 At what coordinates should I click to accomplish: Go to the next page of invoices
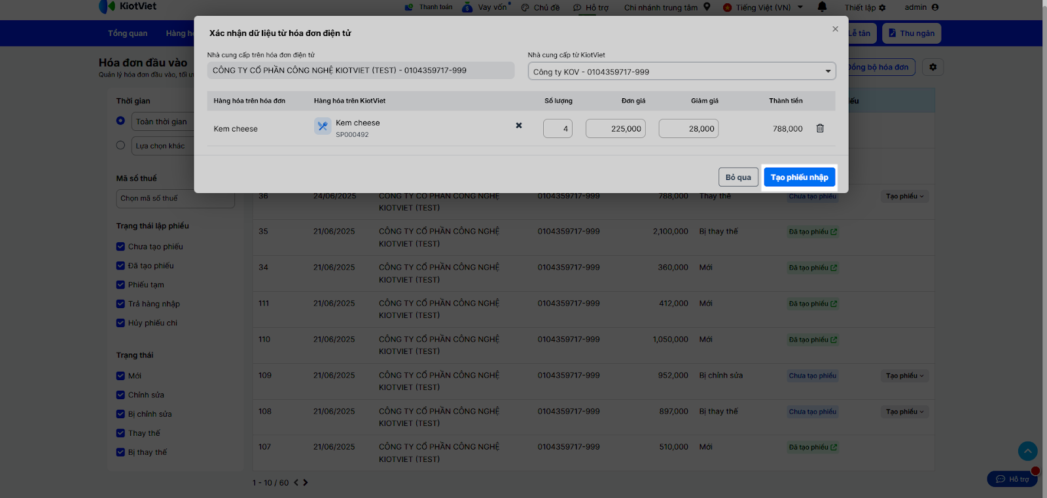(x=306, y=483)
